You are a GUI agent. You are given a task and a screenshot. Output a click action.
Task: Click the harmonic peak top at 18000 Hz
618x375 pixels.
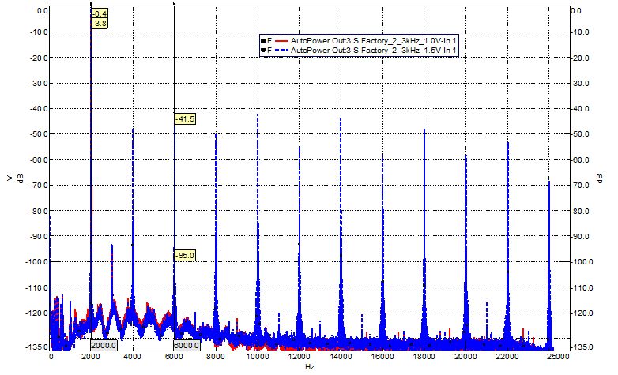(424, 129)
